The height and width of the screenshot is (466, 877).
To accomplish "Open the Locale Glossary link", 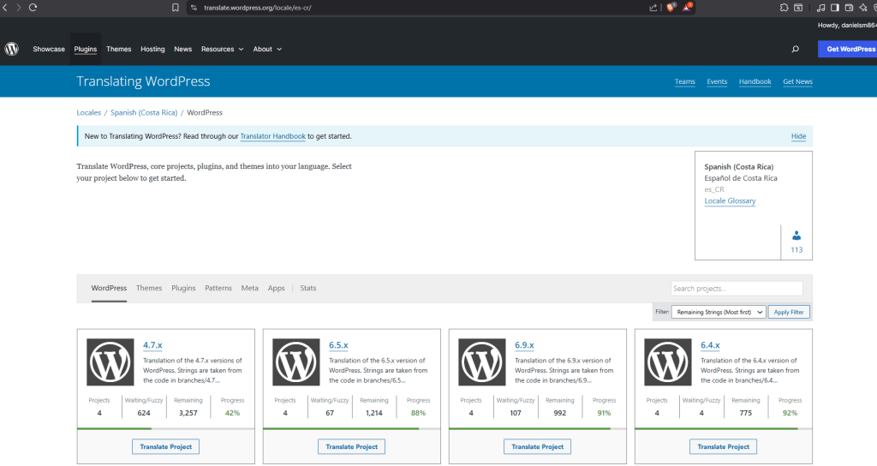I will coord(730,200).
